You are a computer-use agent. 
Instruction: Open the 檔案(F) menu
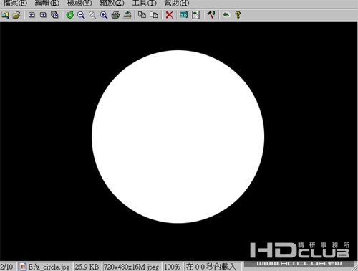point(15,3)
